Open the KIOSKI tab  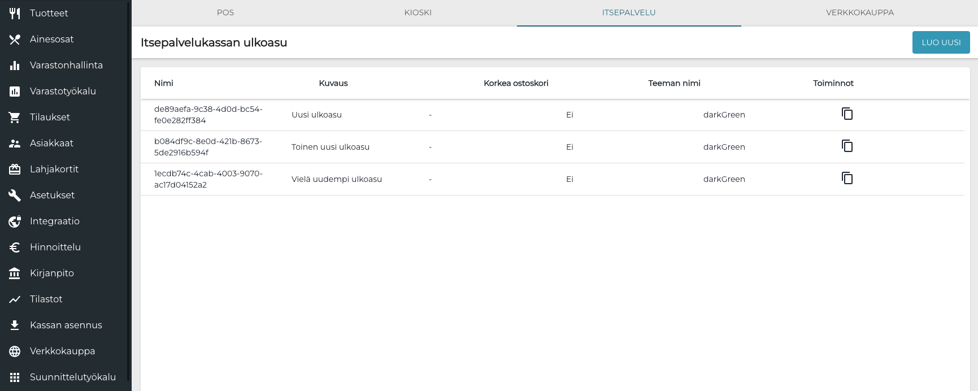click(x=418, y=12)
